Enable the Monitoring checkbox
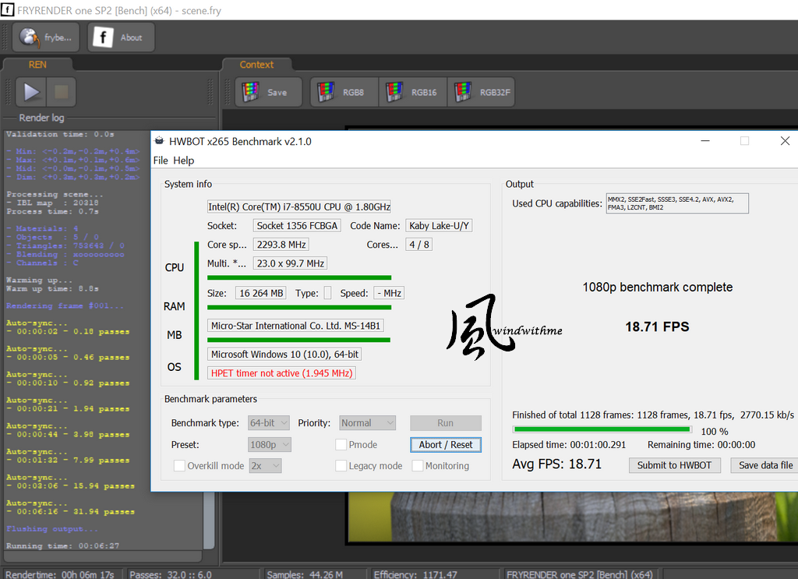 [418, 466]
